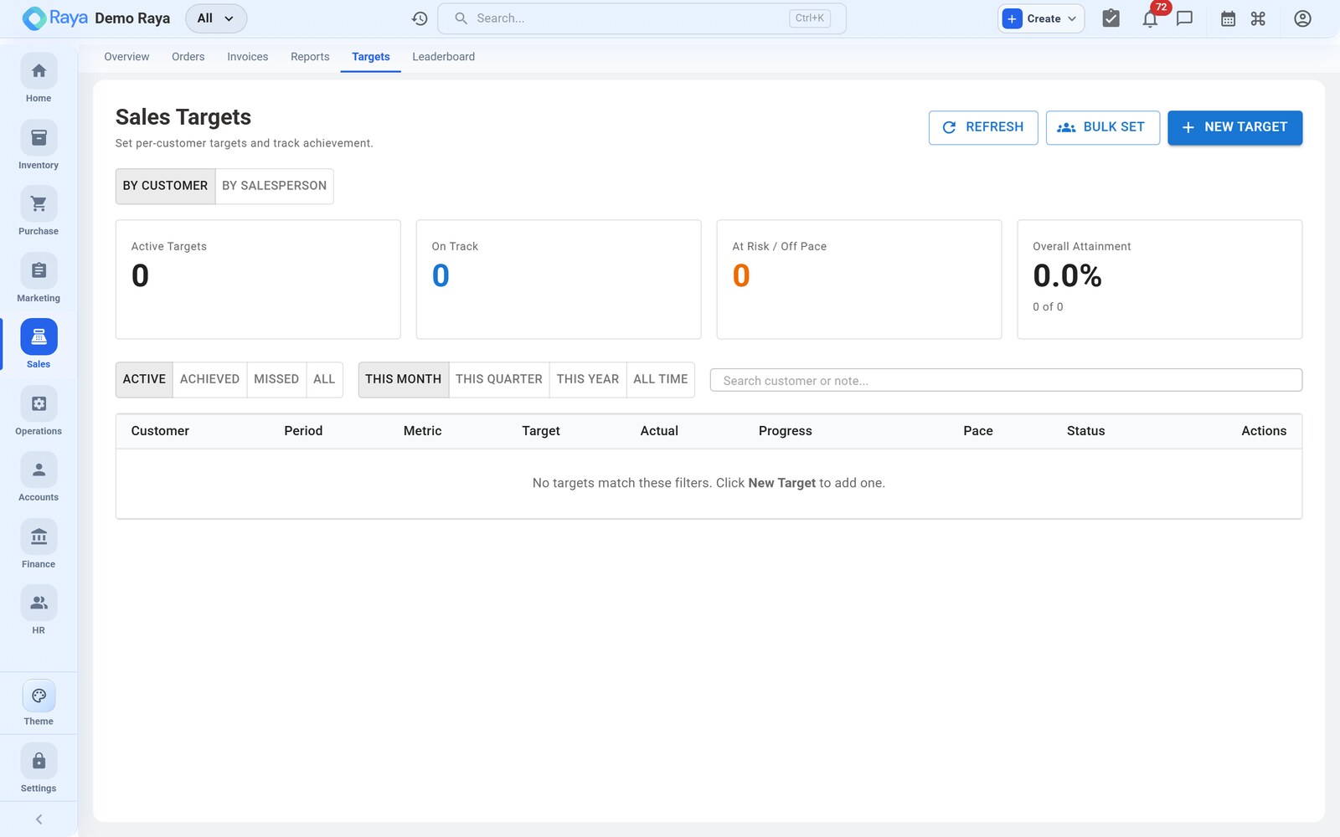
Task: Open the Operations module icon
Action: click(39, 404)
